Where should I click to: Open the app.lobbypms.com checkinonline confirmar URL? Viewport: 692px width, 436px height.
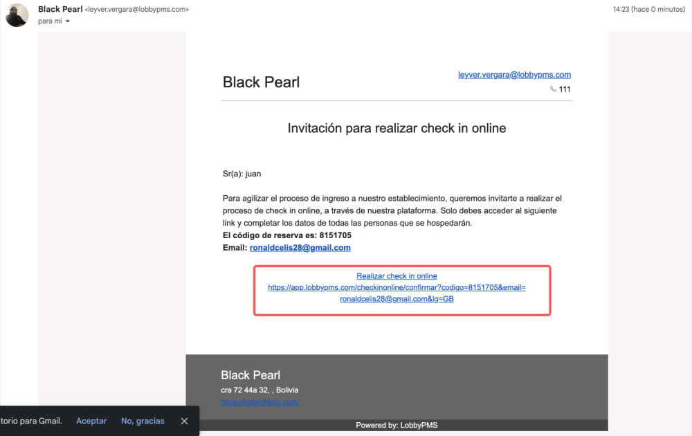tap(397, 293)
